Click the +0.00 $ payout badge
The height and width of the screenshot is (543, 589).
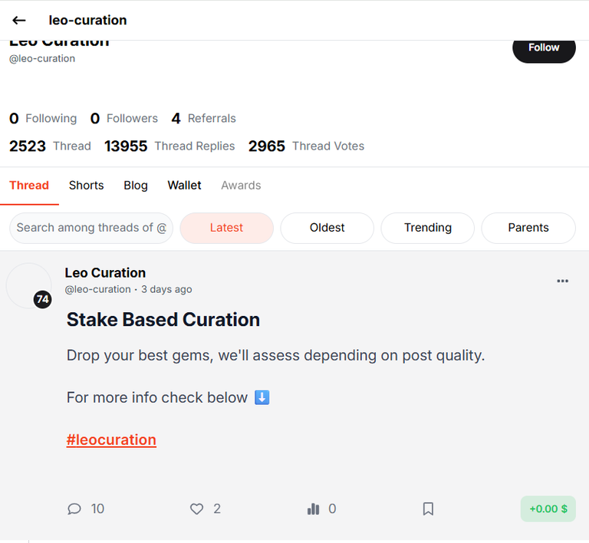click(x=548, y=508)
